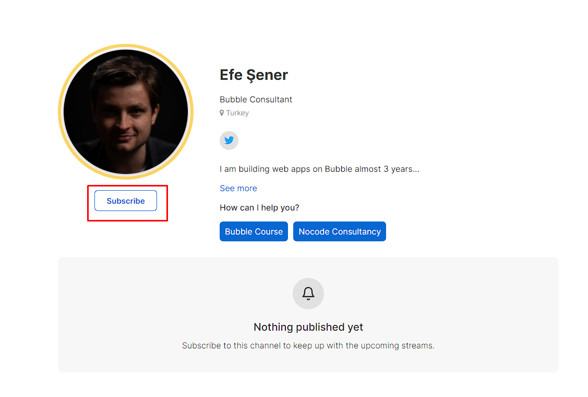
Task: Click the yellow ring around the avatar
Action: [x=126, y=46]
